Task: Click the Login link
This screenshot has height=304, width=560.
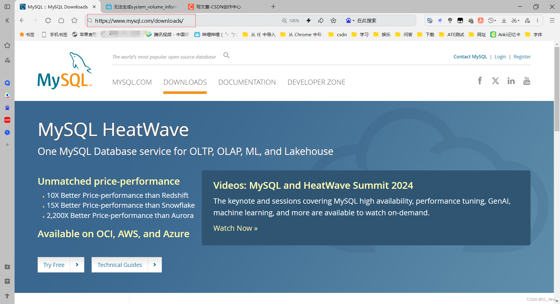Action: point(500,57)
